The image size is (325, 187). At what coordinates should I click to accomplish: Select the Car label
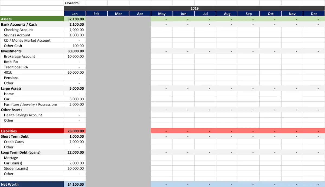(x=7, y=99)
